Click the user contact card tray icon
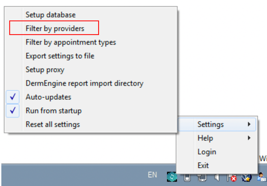Image resolution: width=267 pixels, height=186 pixels. point(261,177)
